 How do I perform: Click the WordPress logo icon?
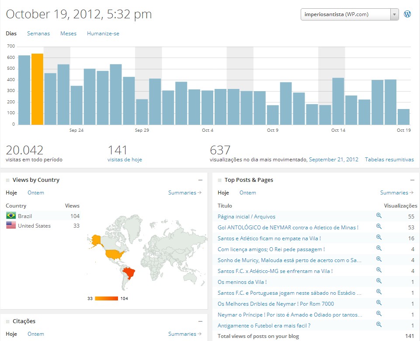407,14
